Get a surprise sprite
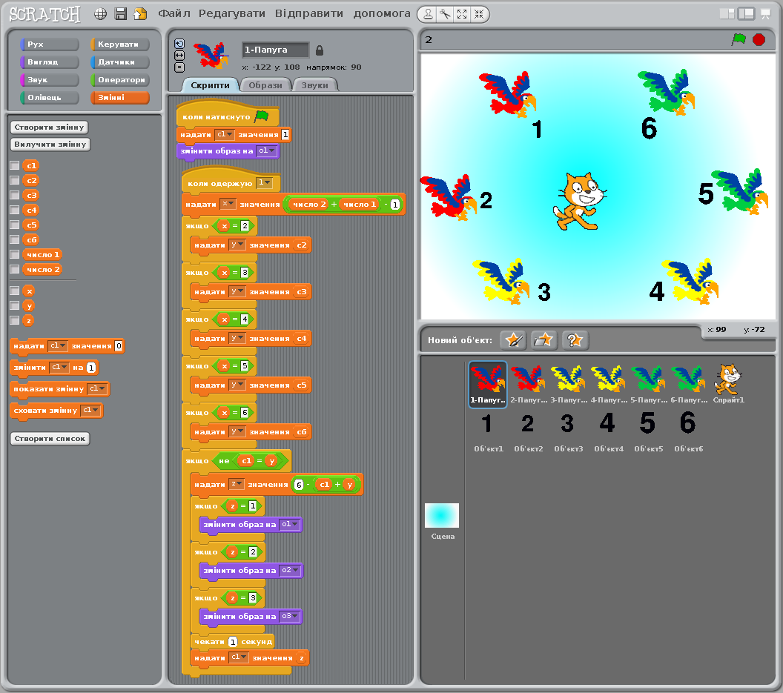The image size is (783, 693). click(575, 340)
